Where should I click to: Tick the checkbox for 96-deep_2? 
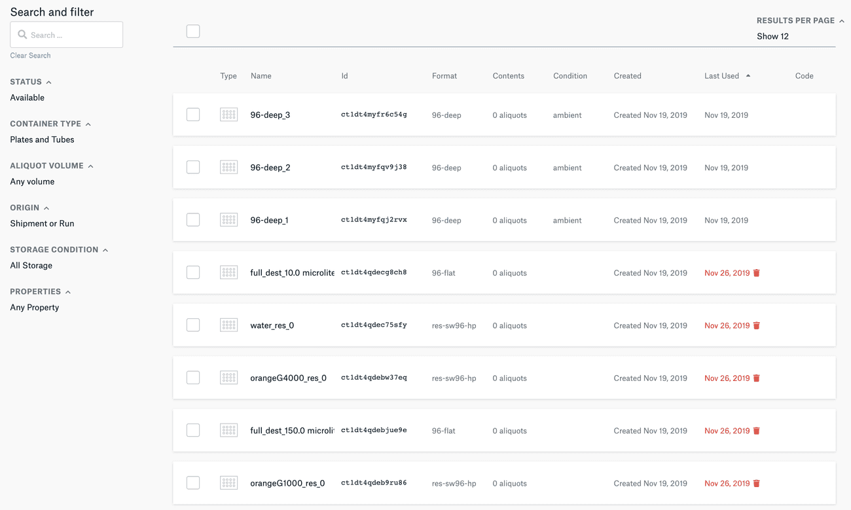tap(193, 167)
